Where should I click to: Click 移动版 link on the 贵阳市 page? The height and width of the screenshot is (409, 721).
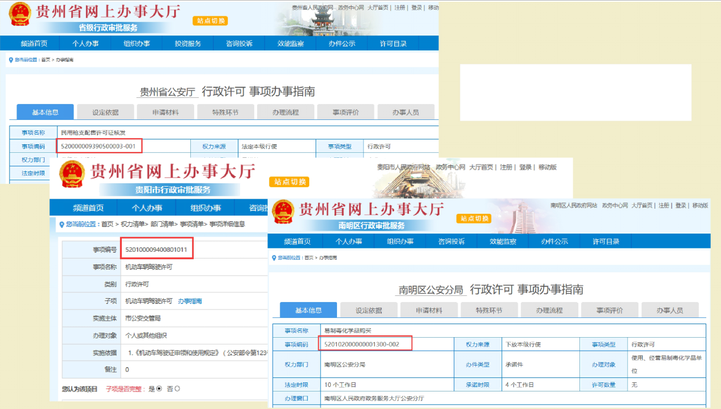(547, 167)
